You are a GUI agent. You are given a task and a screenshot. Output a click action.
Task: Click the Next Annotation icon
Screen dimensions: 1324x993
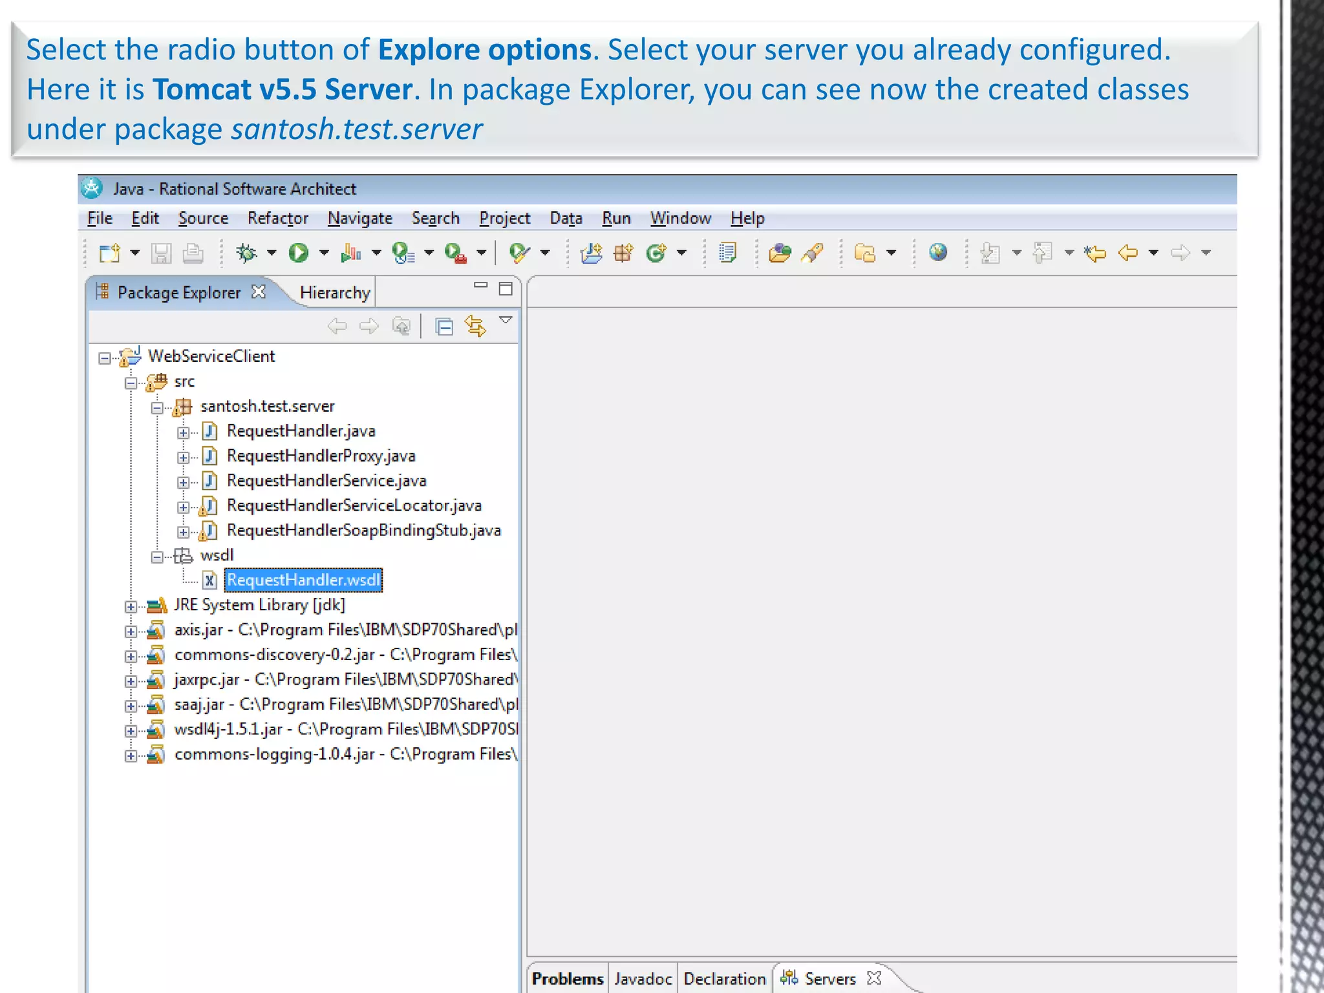pos(990,253)
